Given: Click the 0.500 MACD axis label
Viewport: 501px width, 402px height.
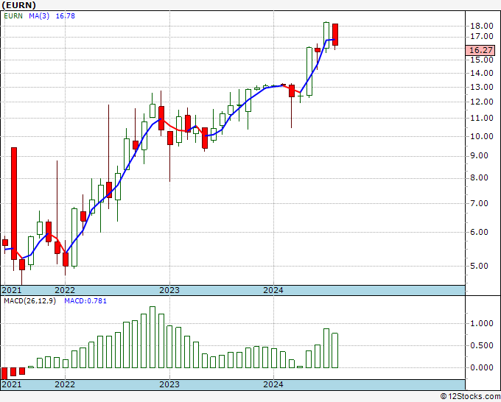Looking at the screenshot, I should point(482,345).
